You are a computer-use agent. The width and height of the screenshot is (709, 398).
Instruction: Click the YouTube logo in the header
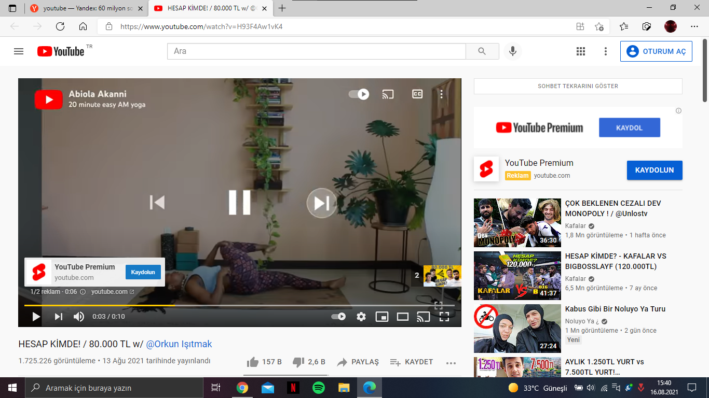click(x=61, y=51)
